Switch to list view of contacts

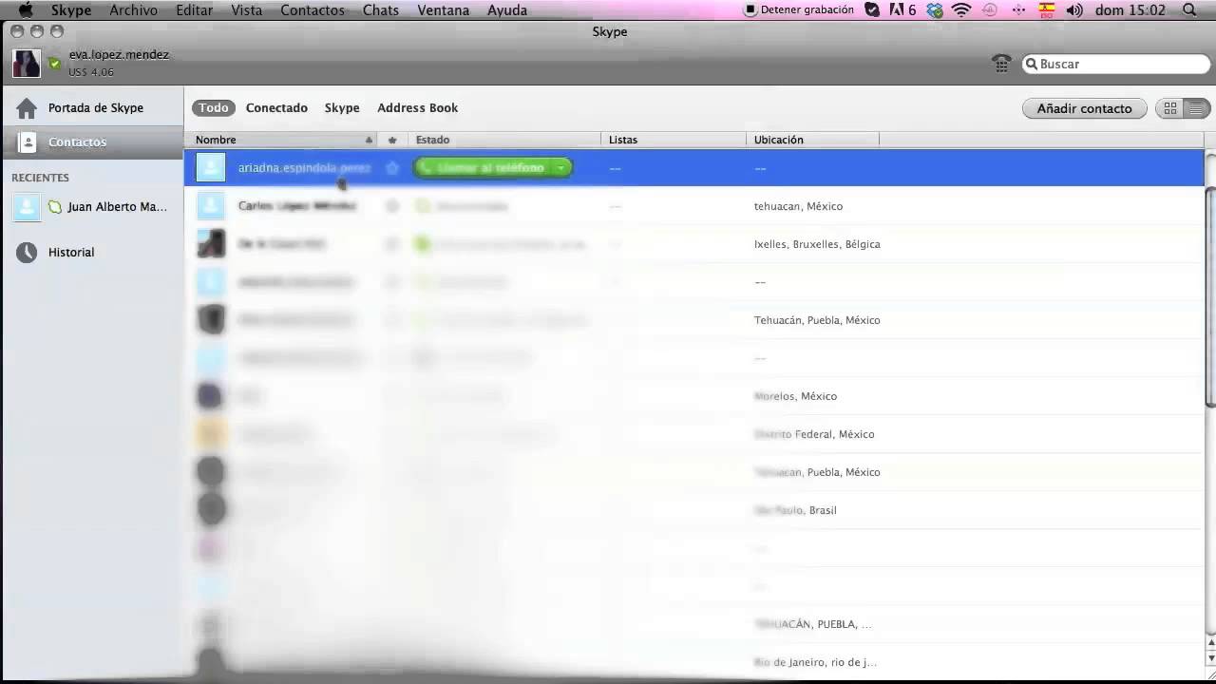tap(1197, 108)
